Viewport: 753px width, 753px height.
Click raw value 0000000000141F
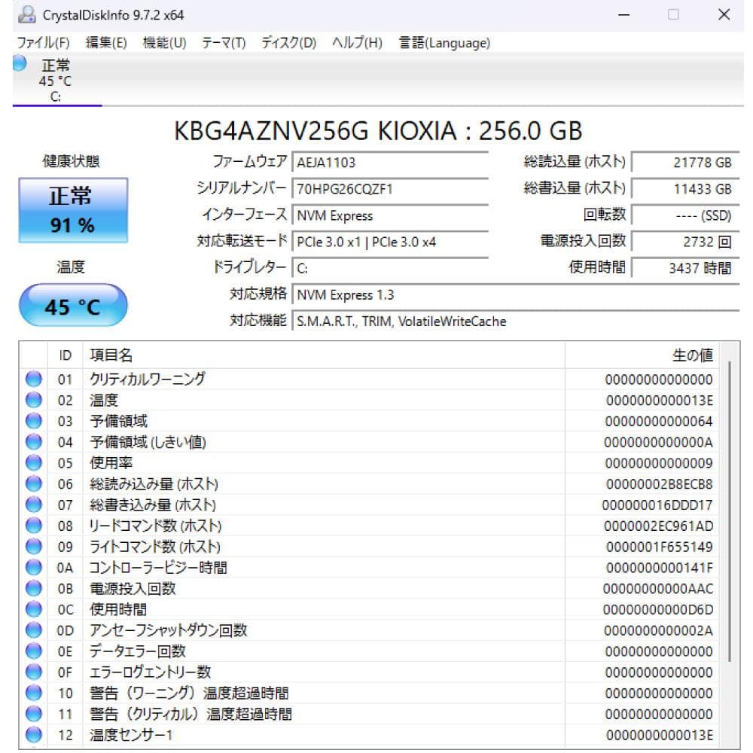[660, 568]
